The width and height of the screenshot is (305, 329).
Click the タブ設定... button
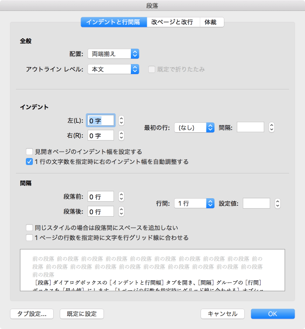tap(32, 314)
